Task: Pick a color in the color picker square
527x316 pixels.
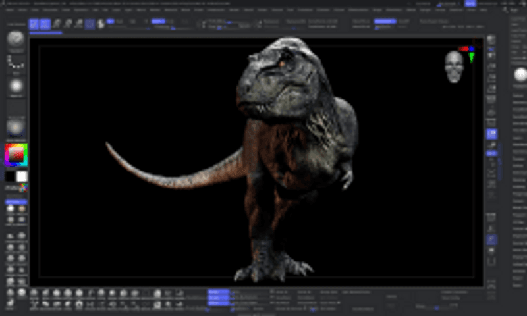Action: pos(16,155)
